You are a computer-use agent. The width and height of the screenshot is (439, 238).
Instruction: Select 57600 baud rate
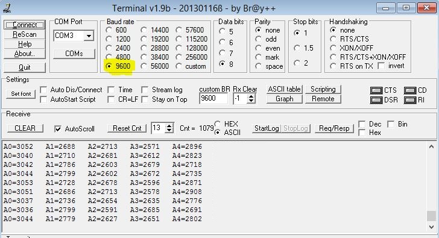(178, 30)
